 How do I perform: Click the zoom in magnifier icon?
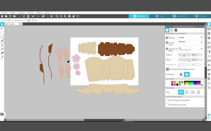click(x=57, y=16)
